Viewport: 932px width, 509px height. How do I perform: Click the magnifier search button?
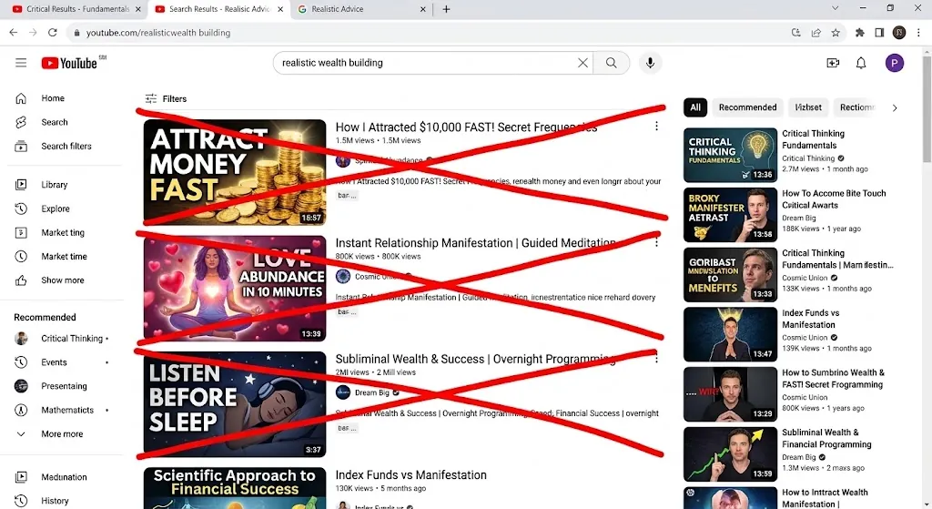click(611, 63)
